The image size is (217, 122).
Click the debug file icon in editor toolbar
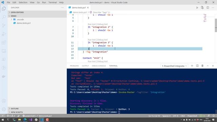point(202,7)
